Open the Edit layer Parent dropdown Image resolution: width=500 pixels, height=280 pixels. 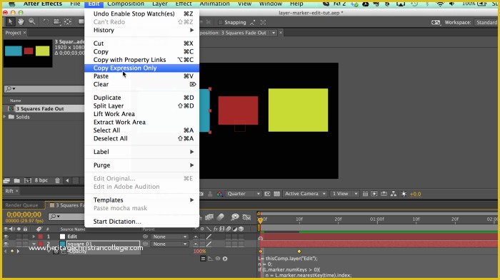point(169,237)
